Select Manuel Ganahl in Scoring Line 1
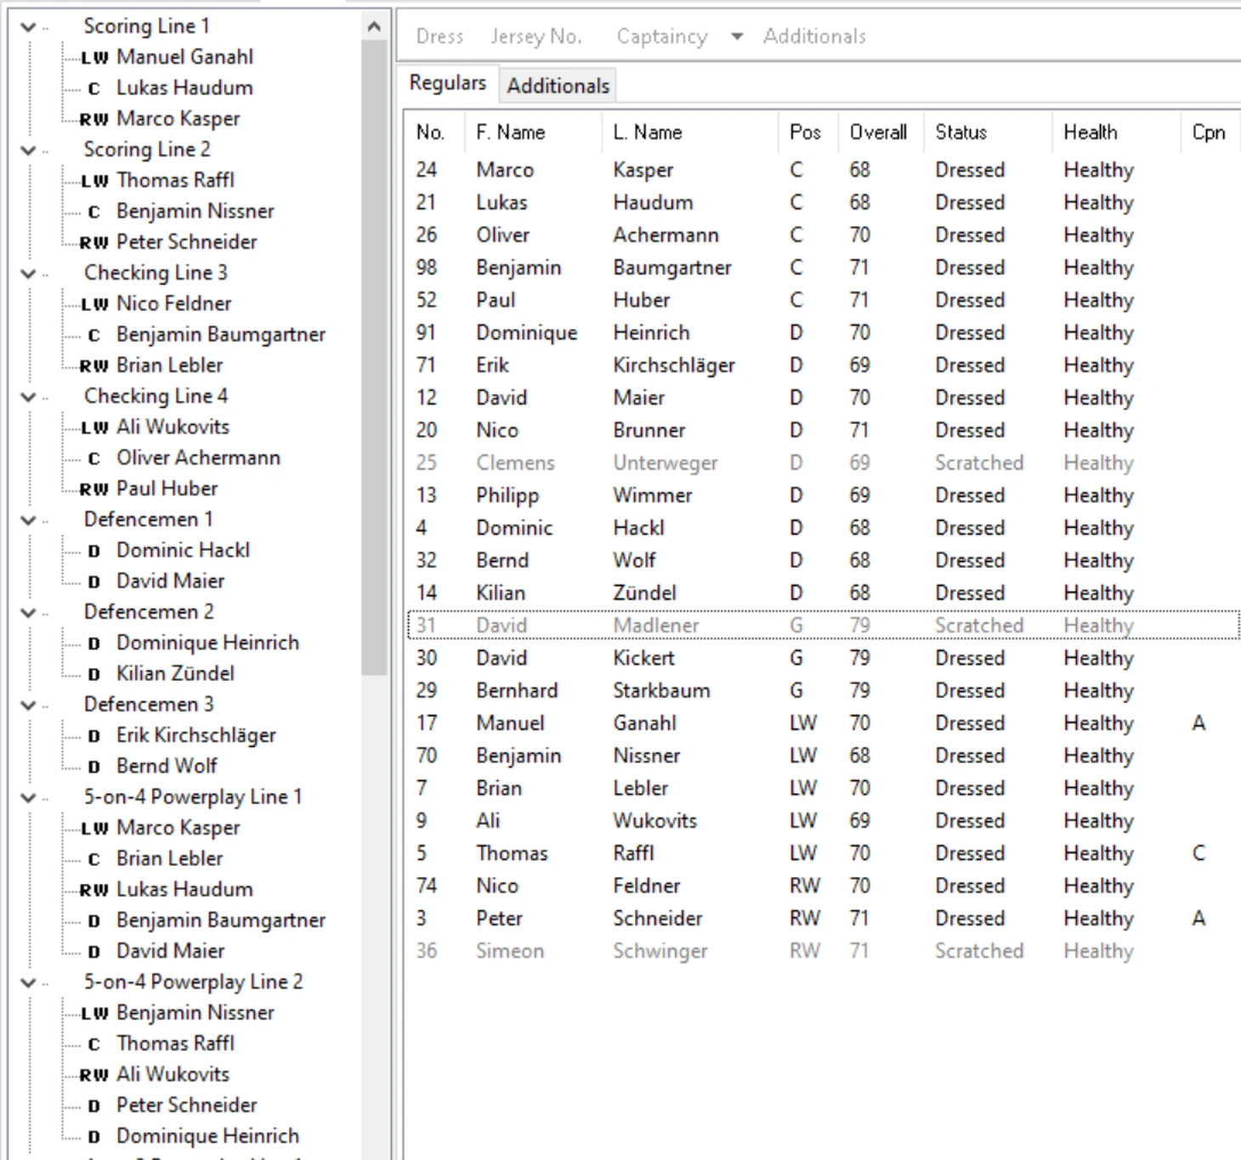 (184, 57)
